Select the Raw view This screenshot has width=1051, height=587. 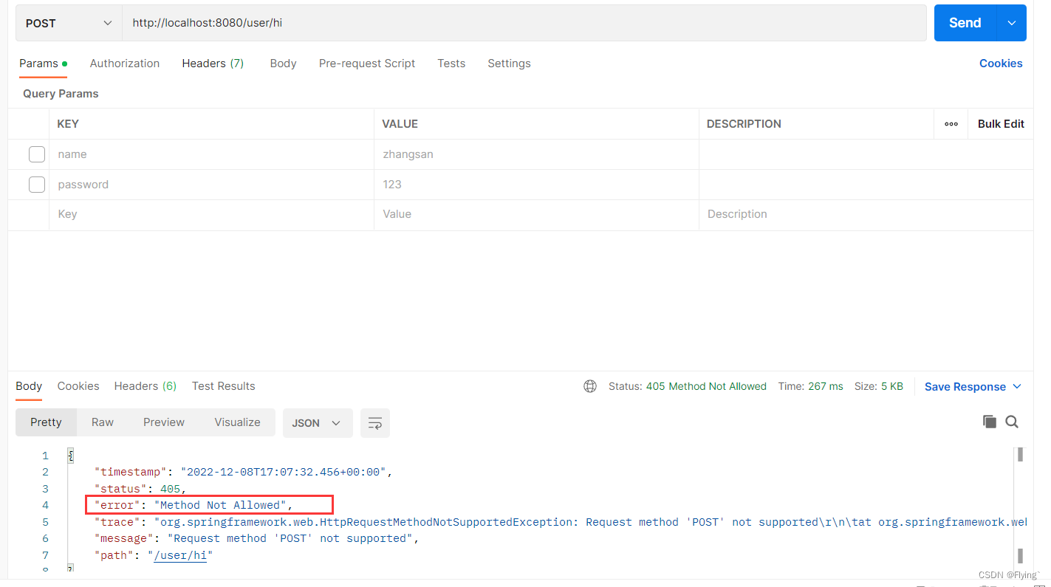103,422
